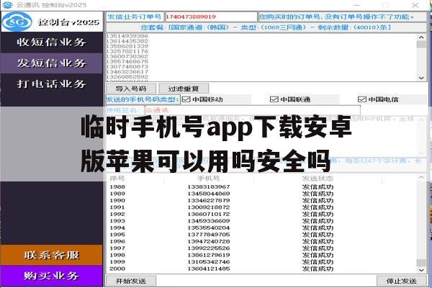The image size is (432, 288).
Task: Select phone number 13777849705 in table
Action: point(209,235)
